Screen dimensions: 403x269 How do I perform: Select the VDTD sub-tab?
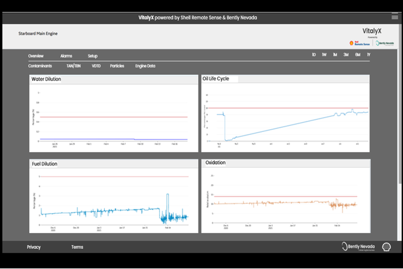pyautogui.click(x=96, y=66)
